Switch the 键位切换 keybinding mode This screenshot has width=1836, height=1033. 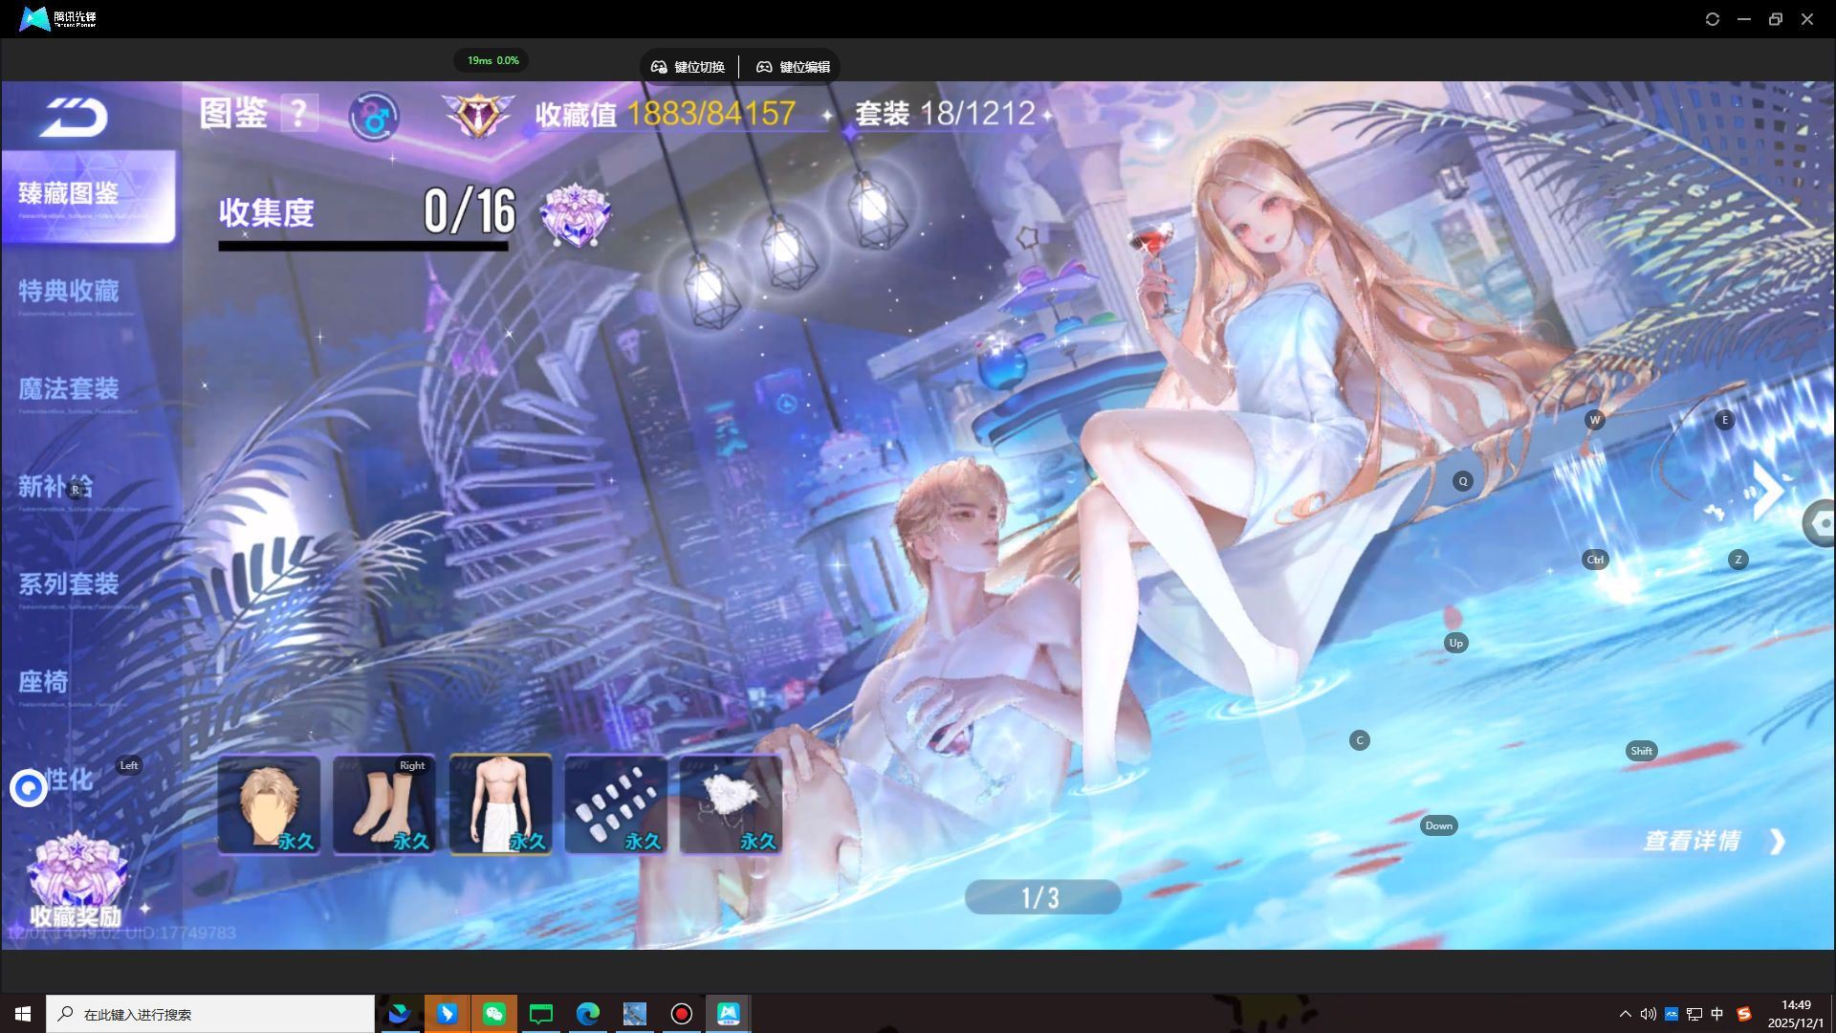click(x=688, y=66)
